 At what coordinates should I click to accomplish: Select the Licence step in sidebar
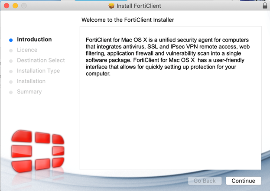point(27,50)
